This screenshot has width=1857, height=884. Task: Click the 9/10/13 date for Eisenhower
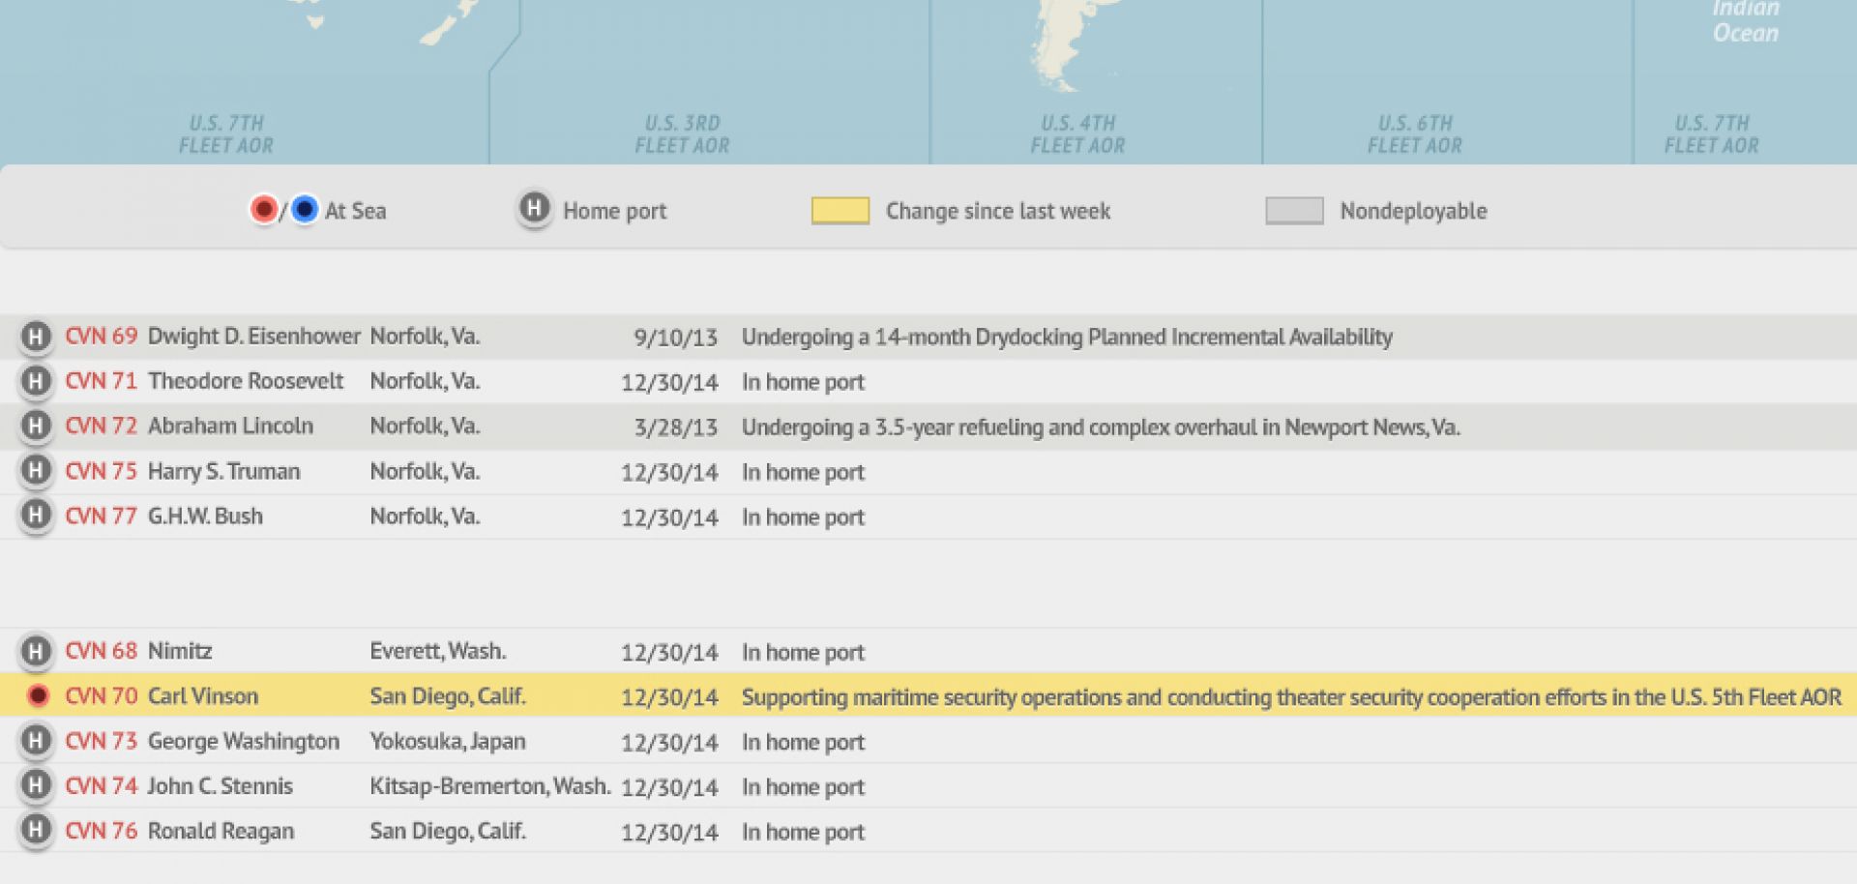[x=675, y=338]
